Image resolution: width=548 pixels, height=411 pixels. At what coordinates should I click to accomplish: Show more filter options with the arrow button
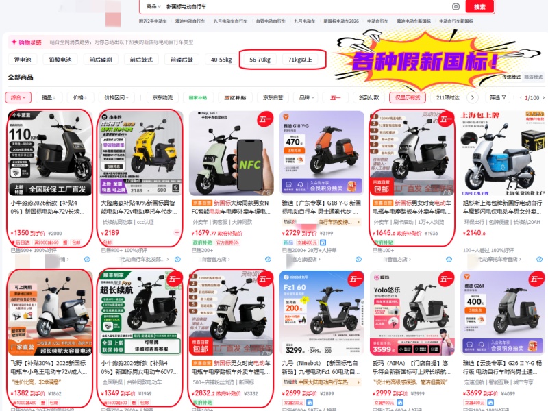pyautogui.click(x=473, y=97)
